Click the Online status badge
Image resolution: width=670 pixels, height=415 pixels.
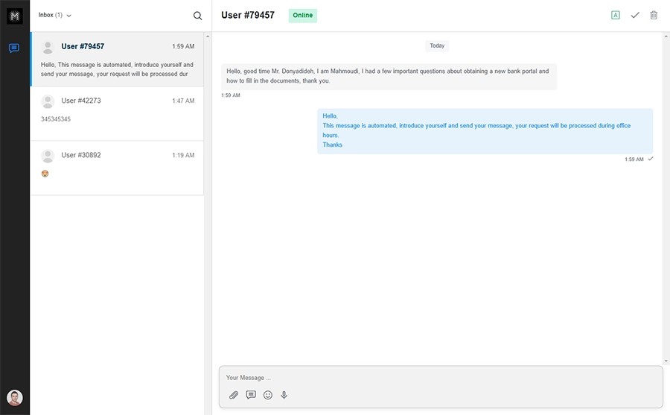coord(302,15)
